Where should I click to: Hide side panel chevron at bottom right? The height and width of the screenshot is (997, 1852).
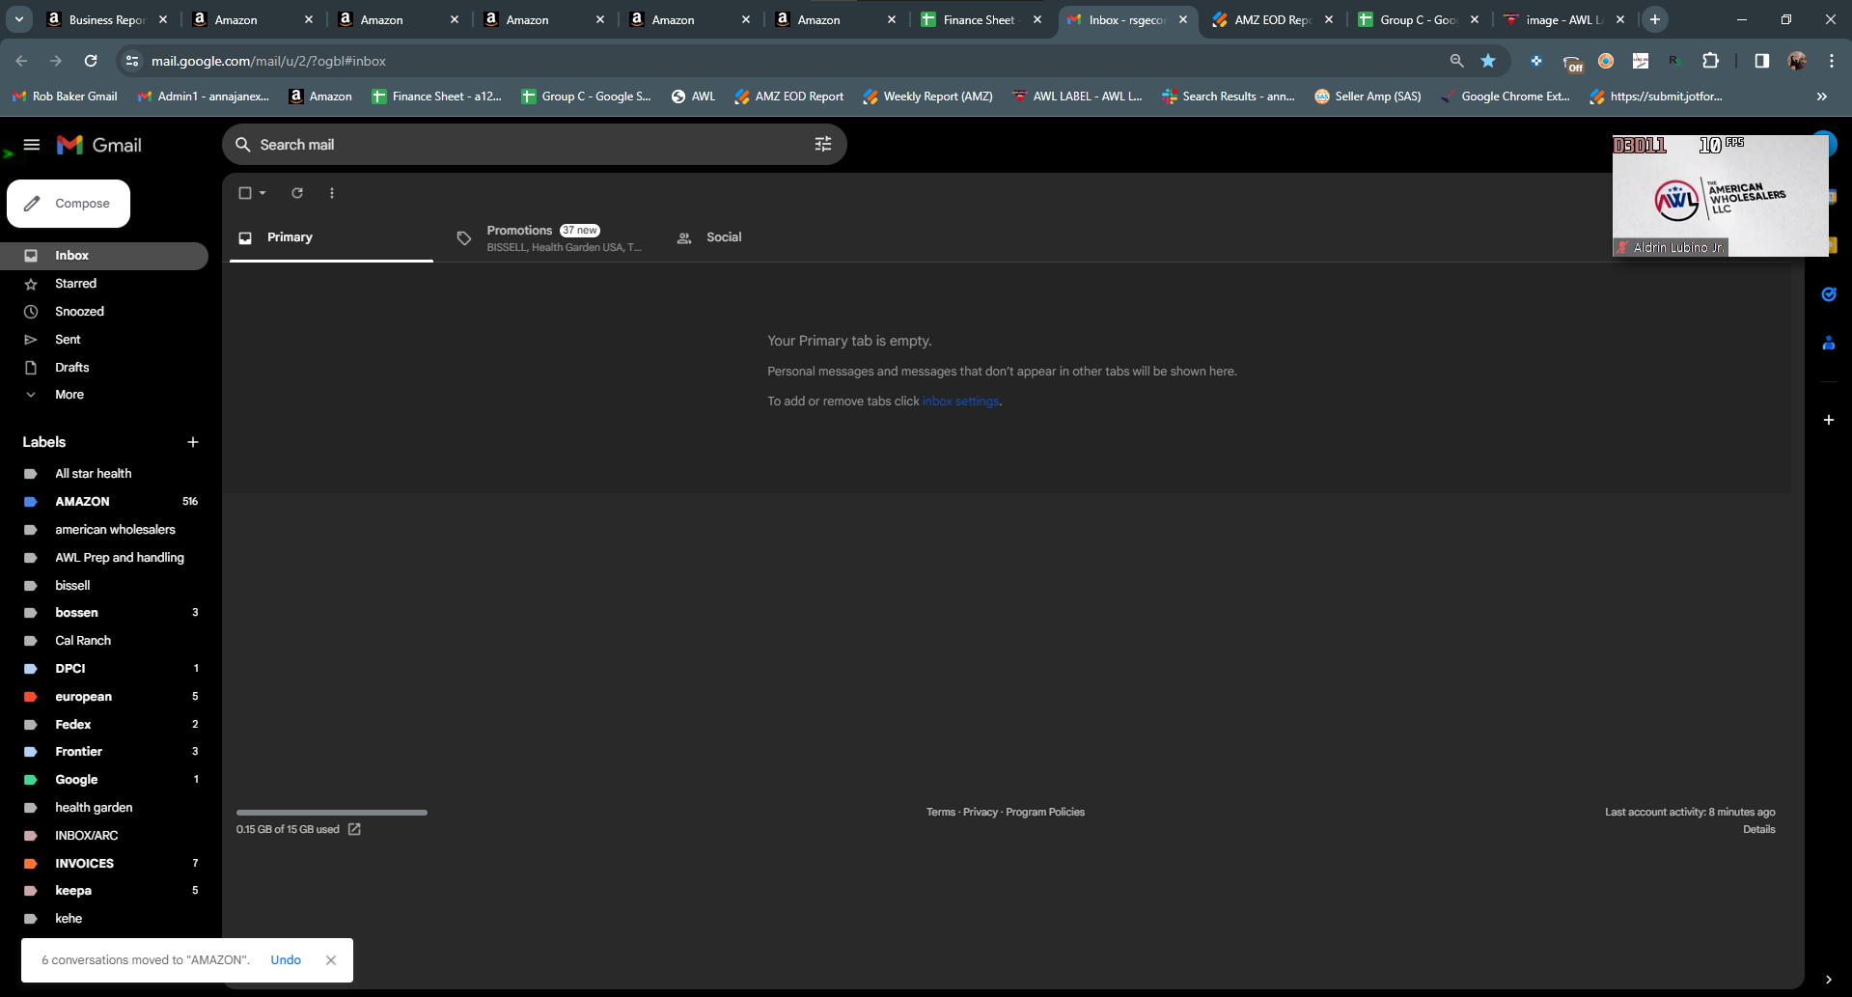pos(1828,980)
